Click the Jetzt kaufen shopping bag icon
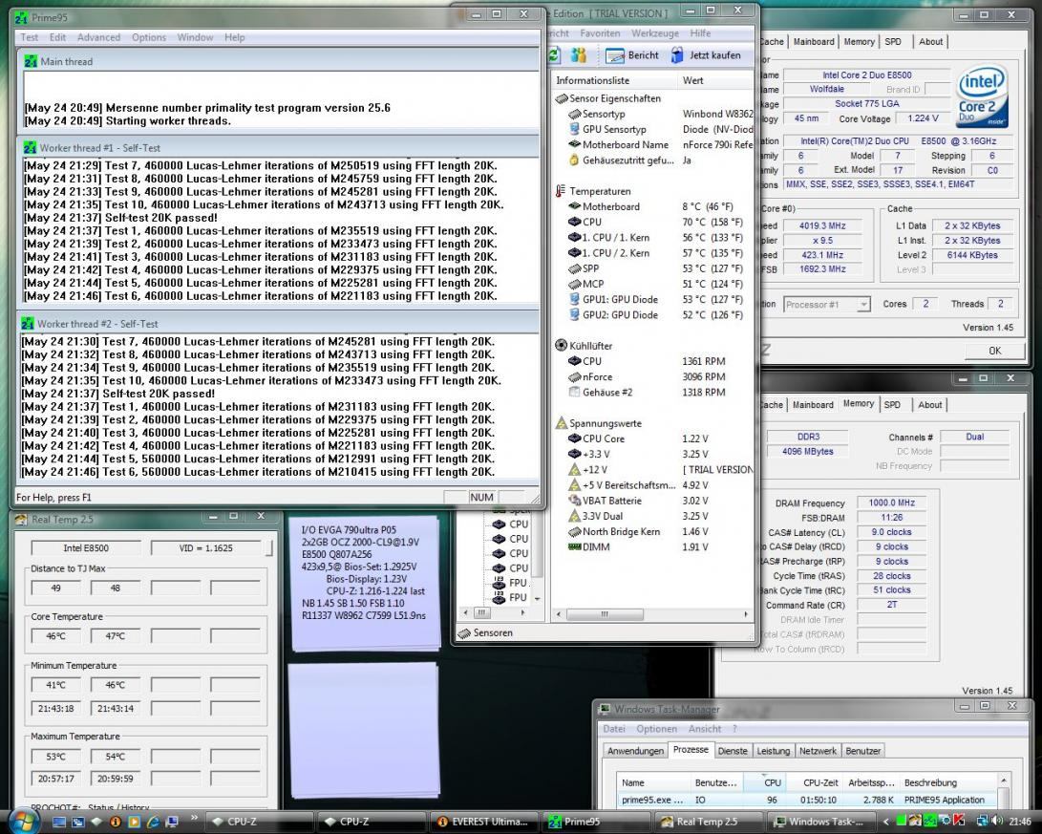The width and height of the screenshot is (1042, 834). (x=677, y=55)
